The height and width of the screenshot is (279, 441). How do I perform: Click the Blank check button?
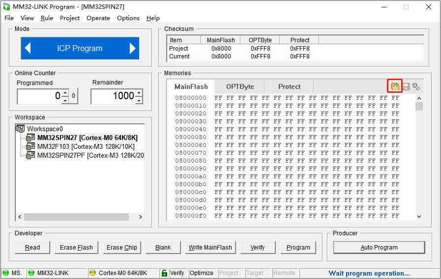point(163,248)
